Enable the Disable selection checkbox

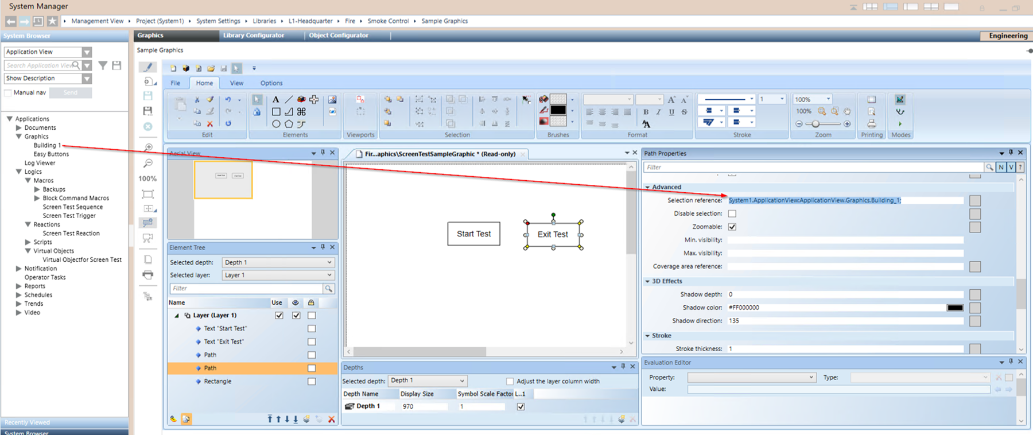(x=732, y=213)
